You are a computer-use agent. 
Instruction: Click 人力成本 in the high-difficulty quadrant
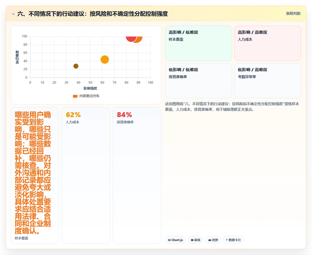click(x=245, y=39)
